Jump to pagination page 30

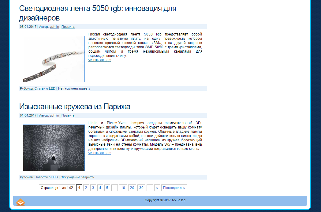141,188
